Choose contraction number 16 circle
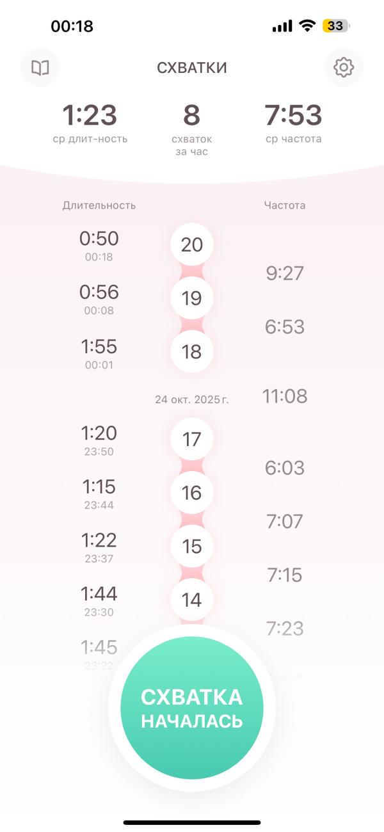Screen dimensions: 384x832 192,493
